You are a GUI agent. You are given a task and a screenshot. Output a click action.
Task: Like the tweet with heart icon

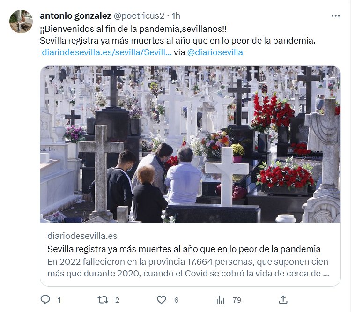point(162,300)
